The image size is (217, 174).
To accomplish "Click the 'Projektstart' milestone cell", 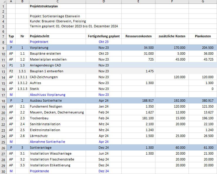I will pos(39,42).
